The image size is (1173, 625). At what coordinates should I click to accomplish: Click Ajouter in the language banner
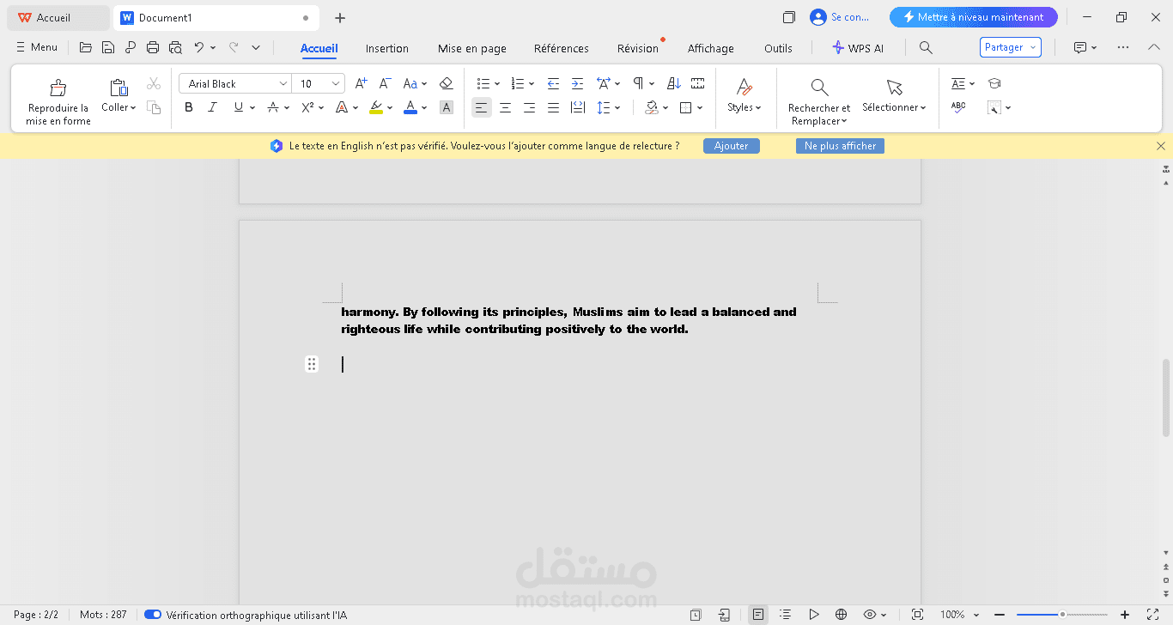(x=732, y=146)
